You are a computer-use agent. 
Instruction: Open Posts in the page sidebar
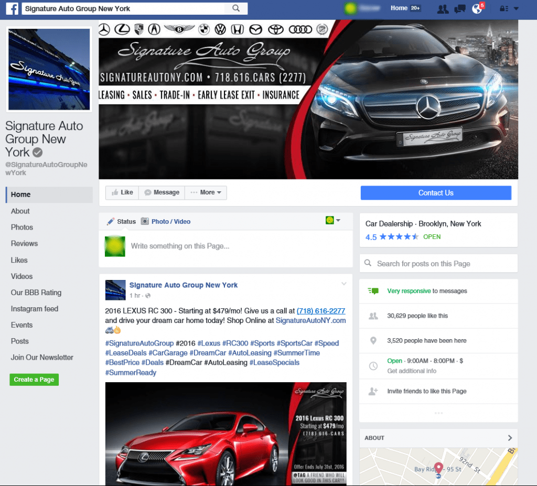coord(19,341)
